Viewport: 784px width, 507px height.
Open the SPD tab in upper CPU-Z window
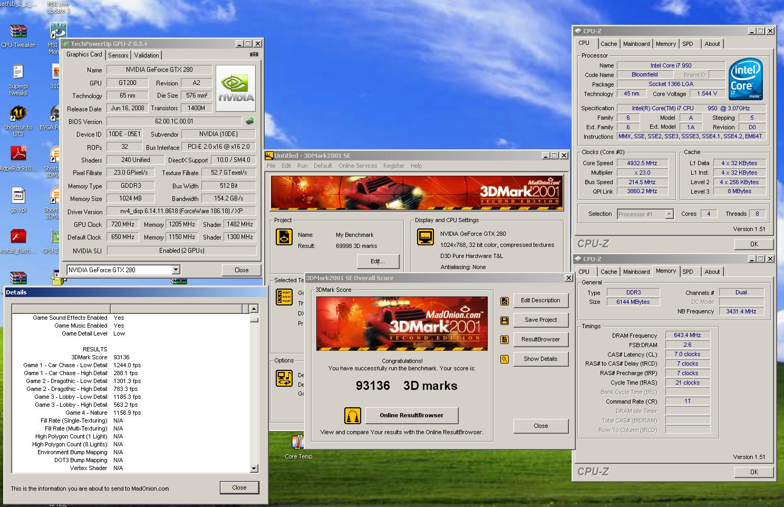pos(688,44)
